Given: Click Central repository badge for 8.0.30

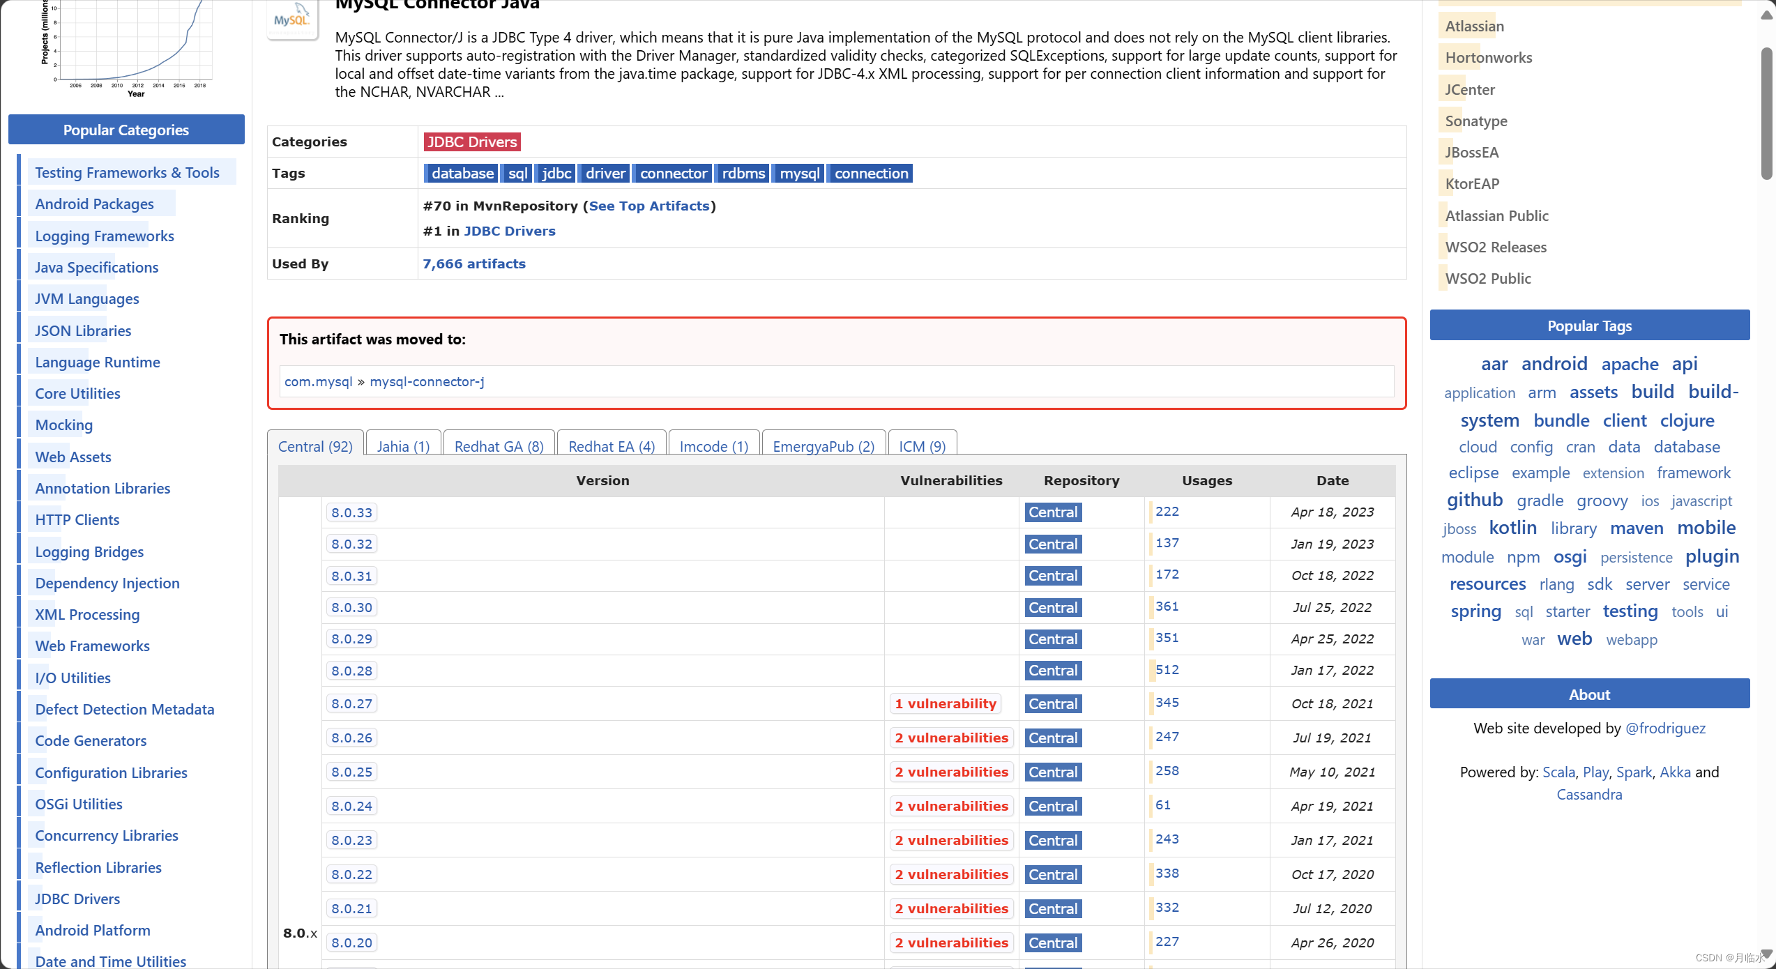Looking at the screenshot, I should [1053, 607].
